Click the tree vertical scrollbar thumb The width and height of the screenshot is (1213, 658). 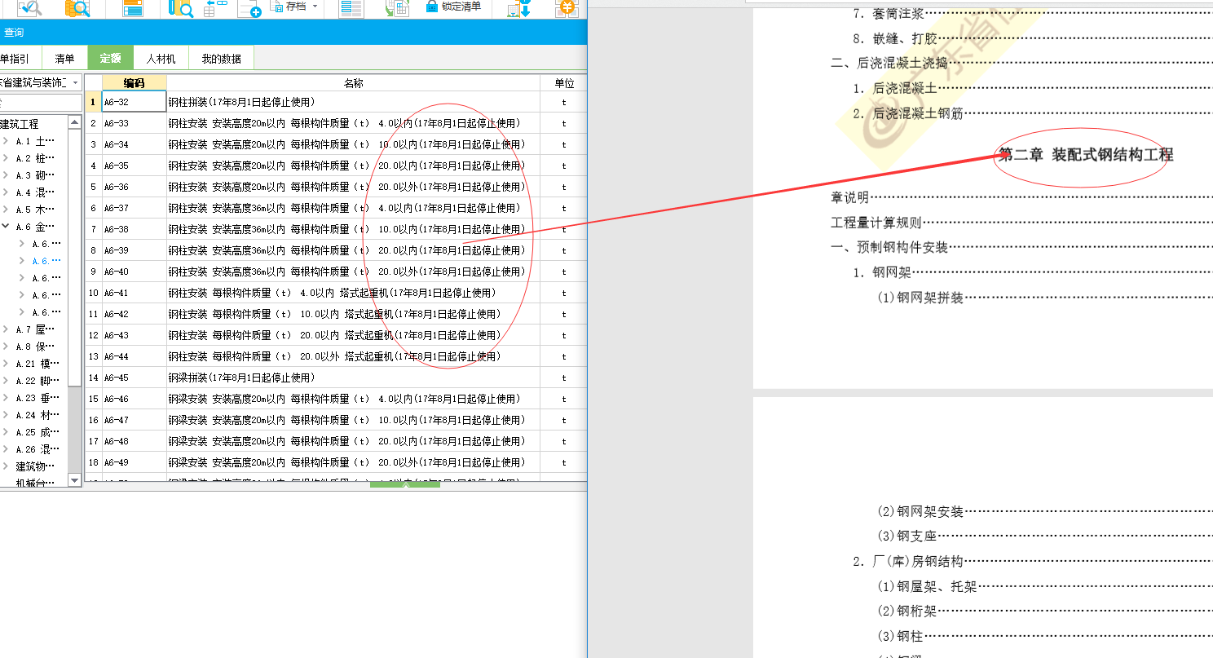coord(74,257)
